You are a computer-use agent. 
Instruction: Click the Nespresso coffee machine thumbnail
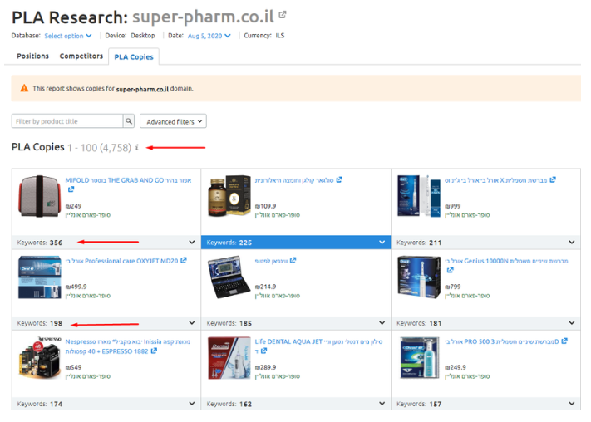[39, 357]
